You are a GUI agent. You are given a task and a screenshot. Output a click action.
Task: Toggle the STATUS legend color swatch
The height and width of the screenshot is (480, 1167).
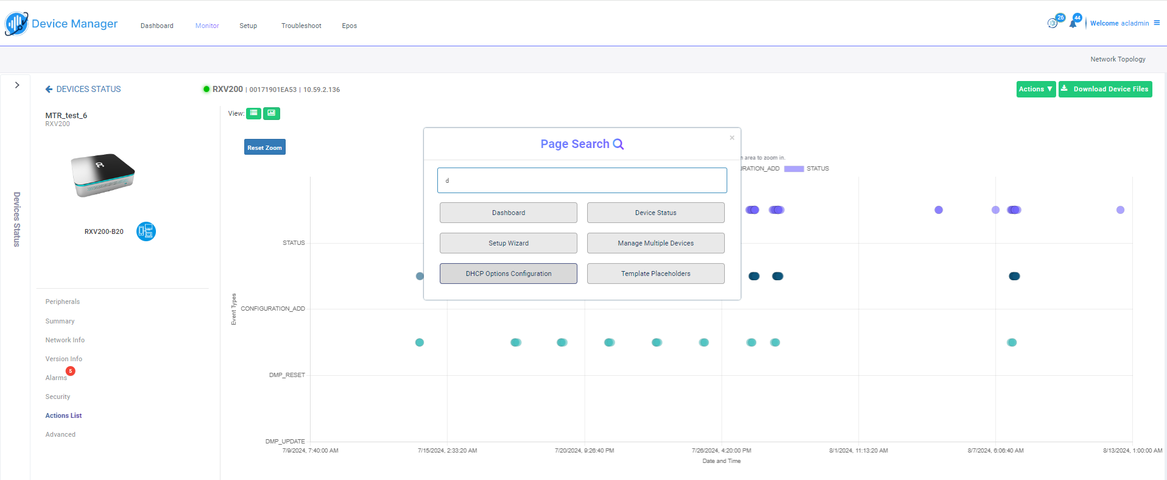point(794,169)
